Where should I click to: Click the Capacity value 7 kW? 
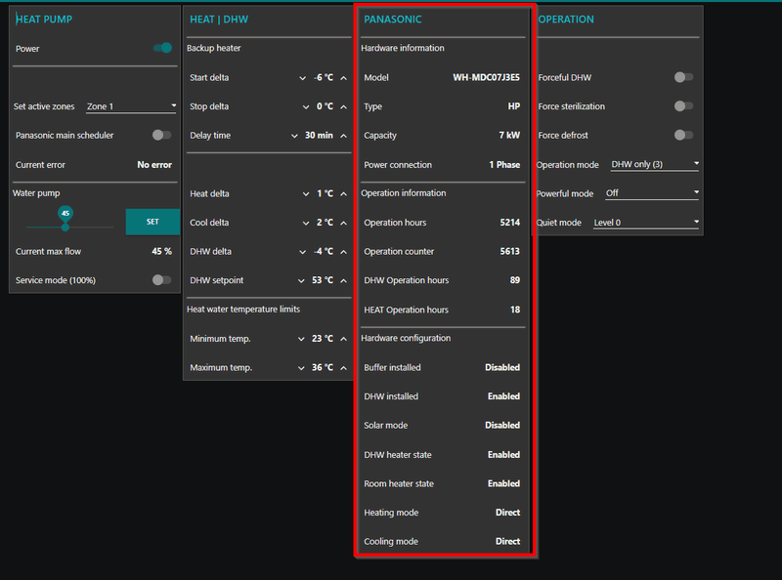(x=509, y=135)
